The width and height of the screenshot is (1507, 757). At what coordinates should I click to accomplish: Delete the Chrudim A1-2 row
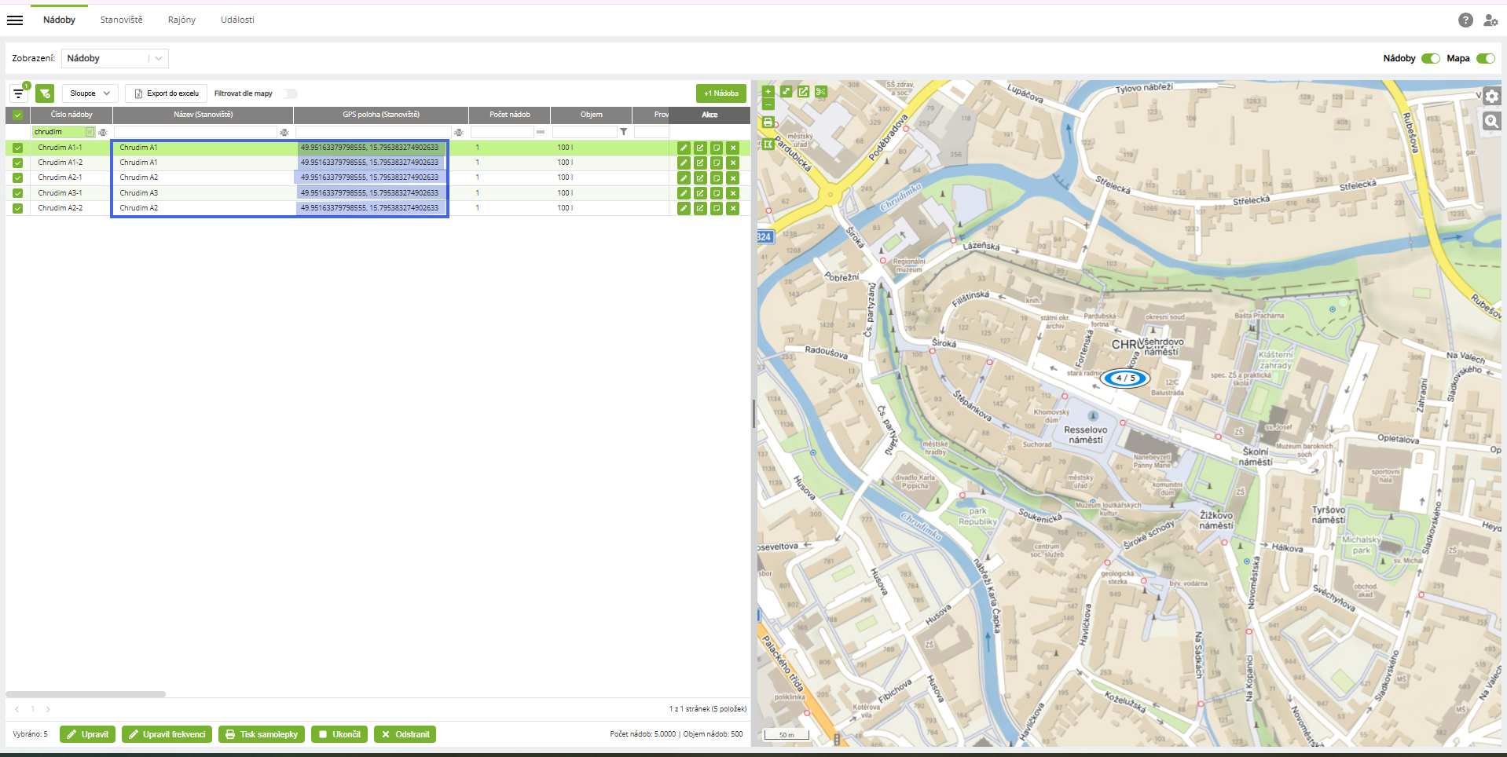click(733, 163)
